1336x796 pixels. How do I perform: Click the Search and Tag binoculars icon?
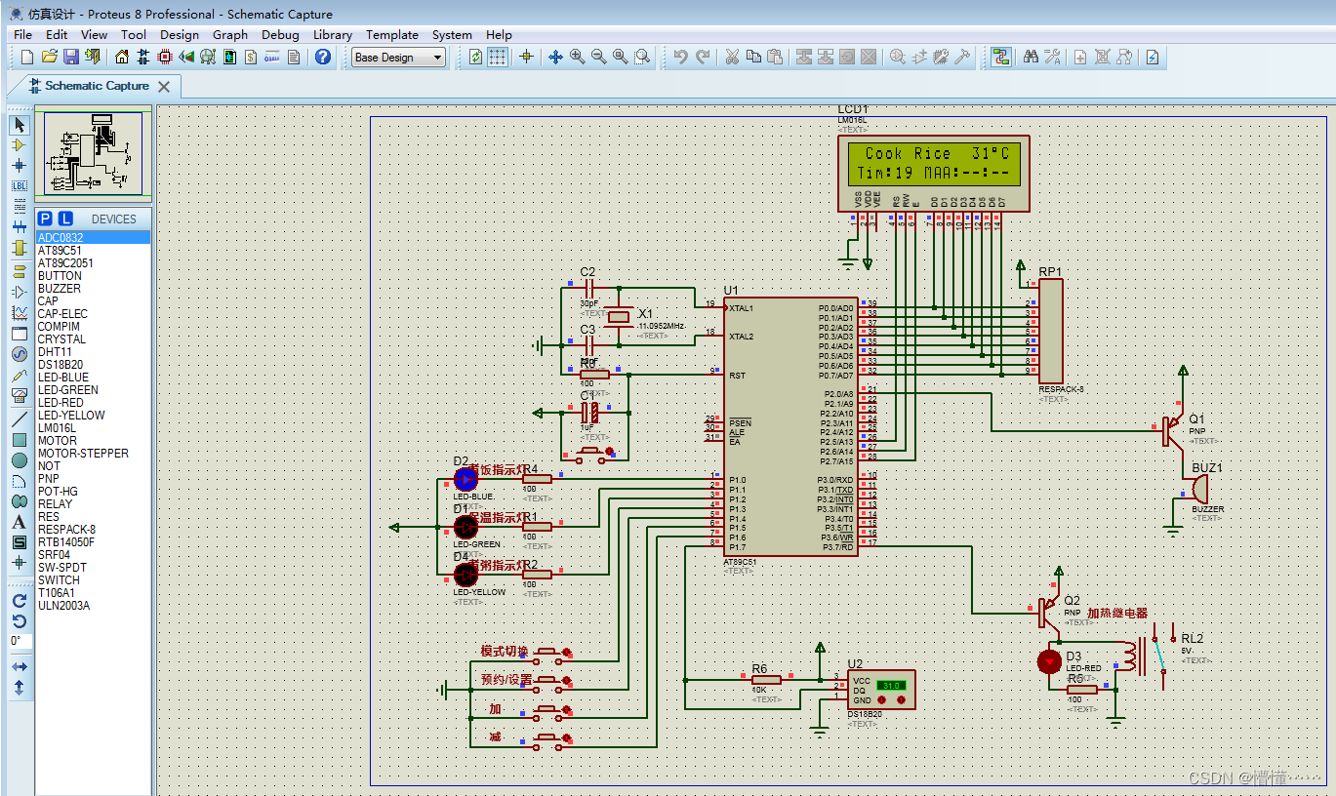click(x=1031, y=58)
